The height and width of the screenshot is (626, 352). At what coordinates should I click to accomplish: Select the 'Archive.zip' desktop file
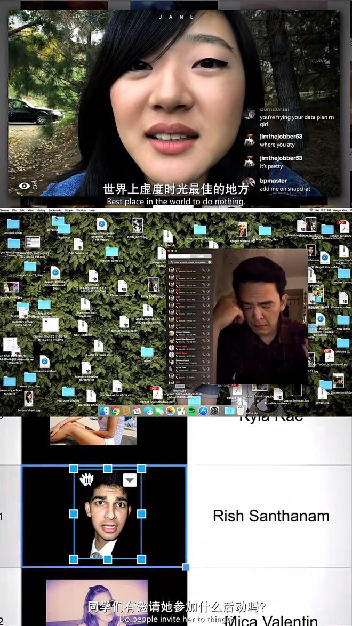coord(168,236)
